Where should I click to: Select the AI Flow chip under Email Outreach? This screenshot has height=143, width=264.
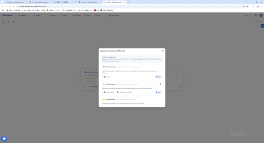107,77
